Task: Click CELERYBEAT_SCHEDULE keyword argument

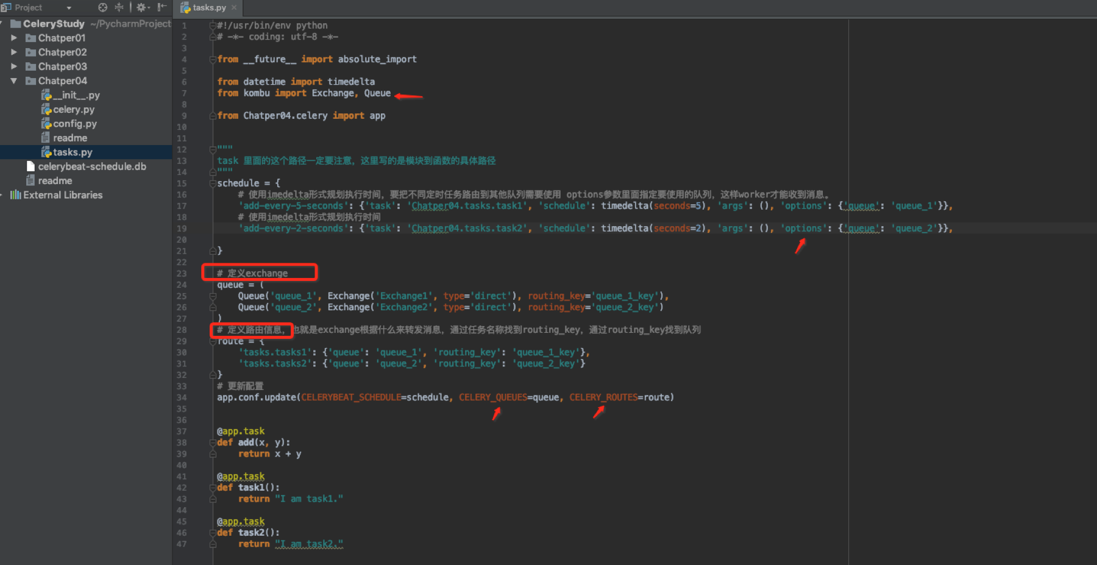Action: (351, 397)
